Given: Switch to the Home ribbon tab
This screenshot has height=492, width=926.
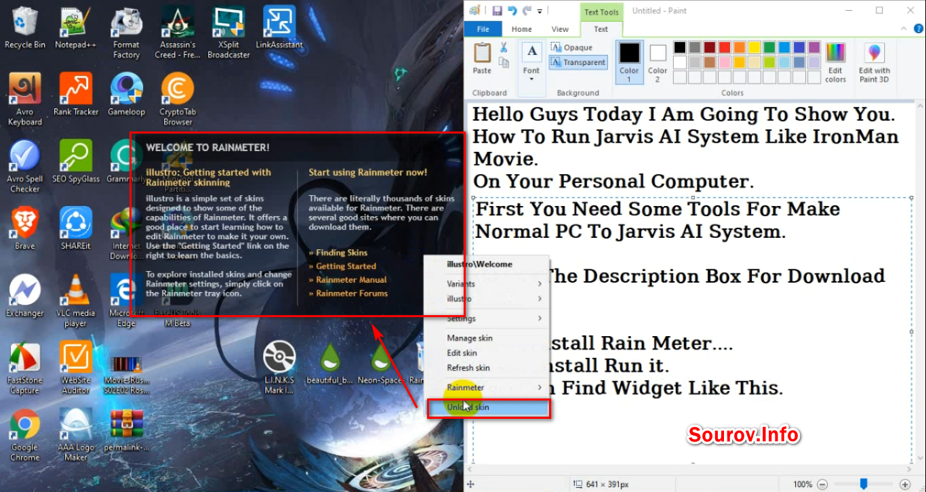Looking at the screenshot, I should point(522,29).
